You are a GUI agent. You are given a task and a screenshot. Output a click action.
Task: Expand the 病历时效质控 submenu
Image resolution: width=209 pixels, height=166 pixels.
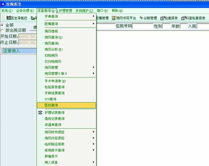67,132
